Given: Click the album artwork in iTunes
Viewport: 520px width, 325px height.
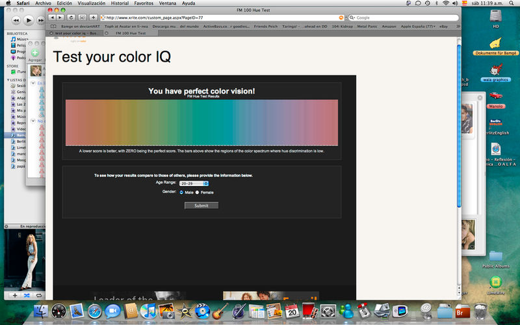Looking at the screenshot, I should [x=25, y=259].
